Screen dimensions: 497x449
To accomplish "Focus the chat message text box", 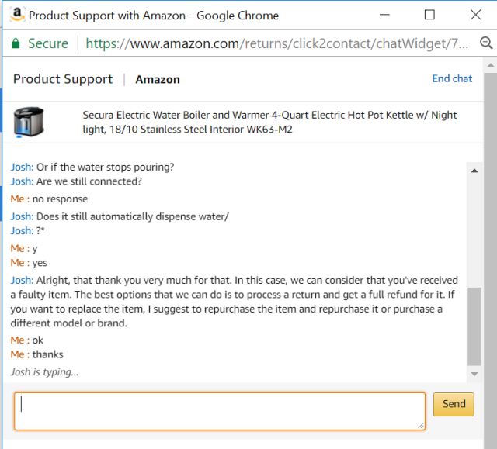I will click(220, 411).
